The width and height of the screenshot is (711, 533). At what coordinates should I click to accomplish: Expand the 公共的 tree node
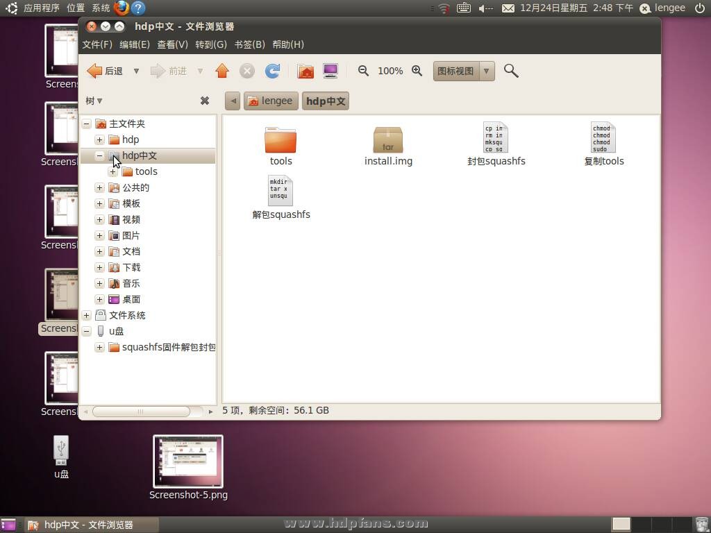click(x=100, y=187)
